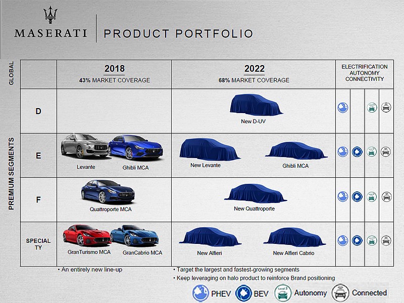Click the vertical "PREMIUM SEGMENTS" label
The image size is (404, 303).
(x=11, y=174)
